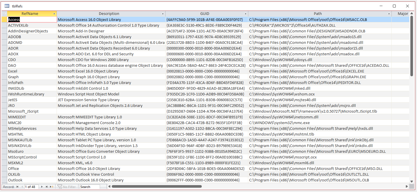
Task: Click the vertical scrollbar down arrow
Action: (x=412, y=181)
